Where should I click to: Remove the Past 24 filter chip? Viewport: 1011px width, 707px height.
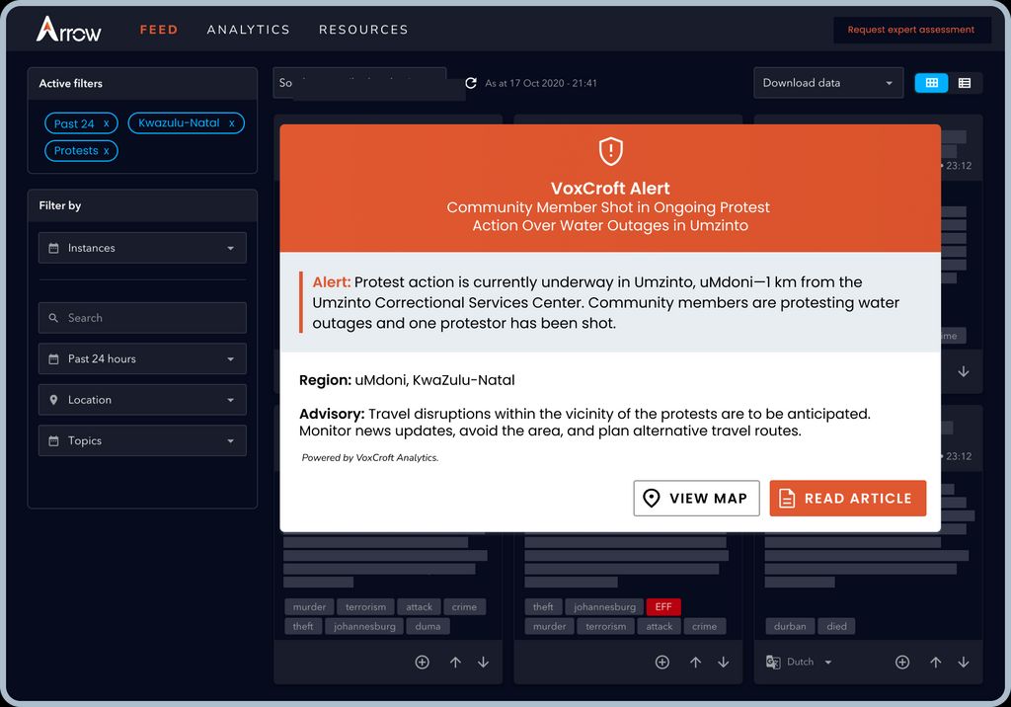(x=107, y=123)
